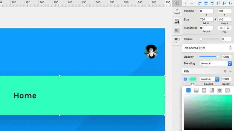
Task: Open the Craft duplicate layers tool
Action: [x=177, y=21]
